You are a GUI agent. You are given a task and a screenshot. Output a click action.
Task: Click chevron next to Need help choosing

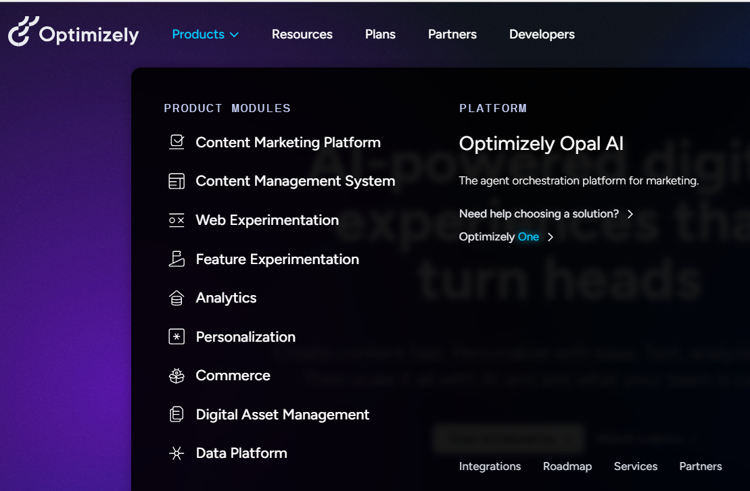coord(630,214)
